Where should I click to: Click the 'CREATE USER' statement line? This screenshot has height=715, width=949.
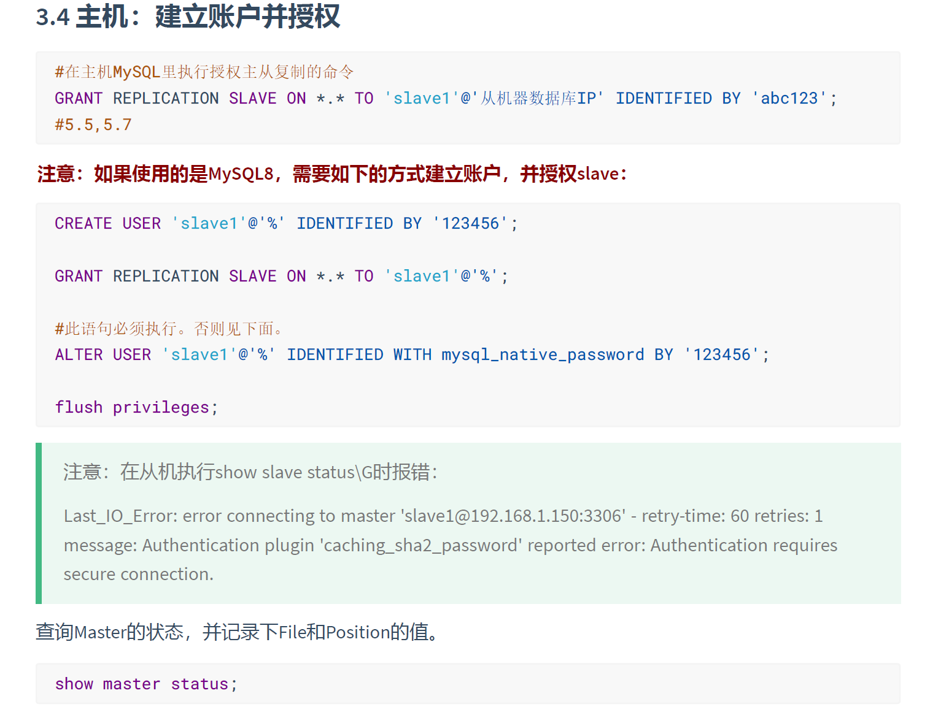(286, 223)
